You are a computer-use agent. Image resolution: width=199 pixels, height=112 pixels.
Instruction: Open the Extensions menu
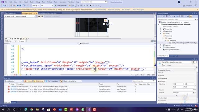63,2
